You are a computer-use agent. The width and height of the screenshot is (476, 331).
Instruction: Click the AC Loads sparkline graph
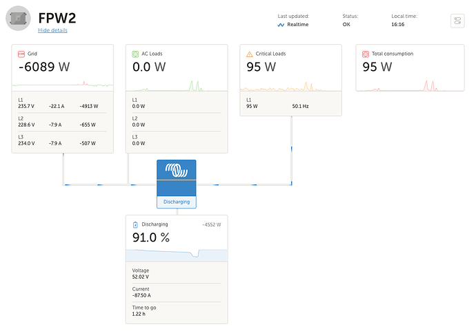pos(177,85)
